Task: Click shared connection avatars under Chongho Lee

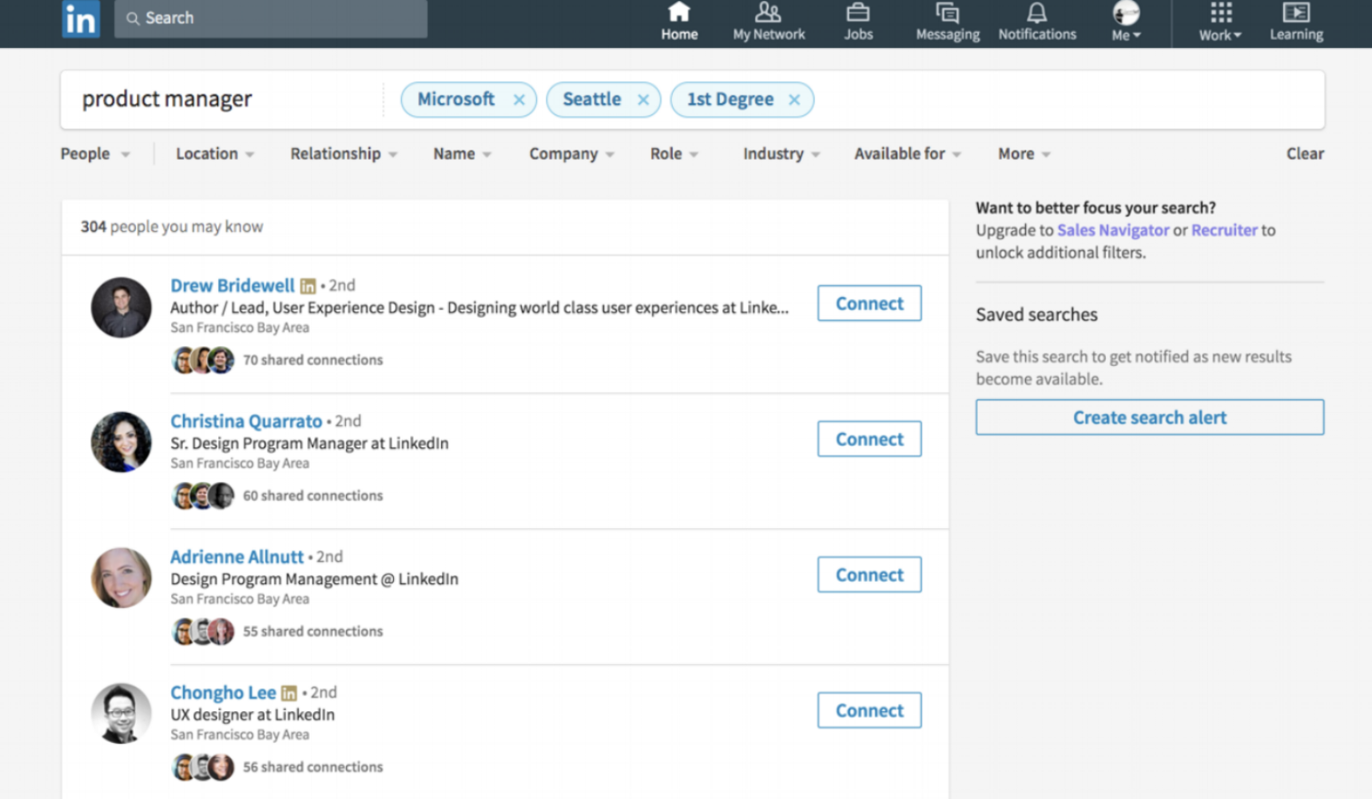Action: (203, 767)
